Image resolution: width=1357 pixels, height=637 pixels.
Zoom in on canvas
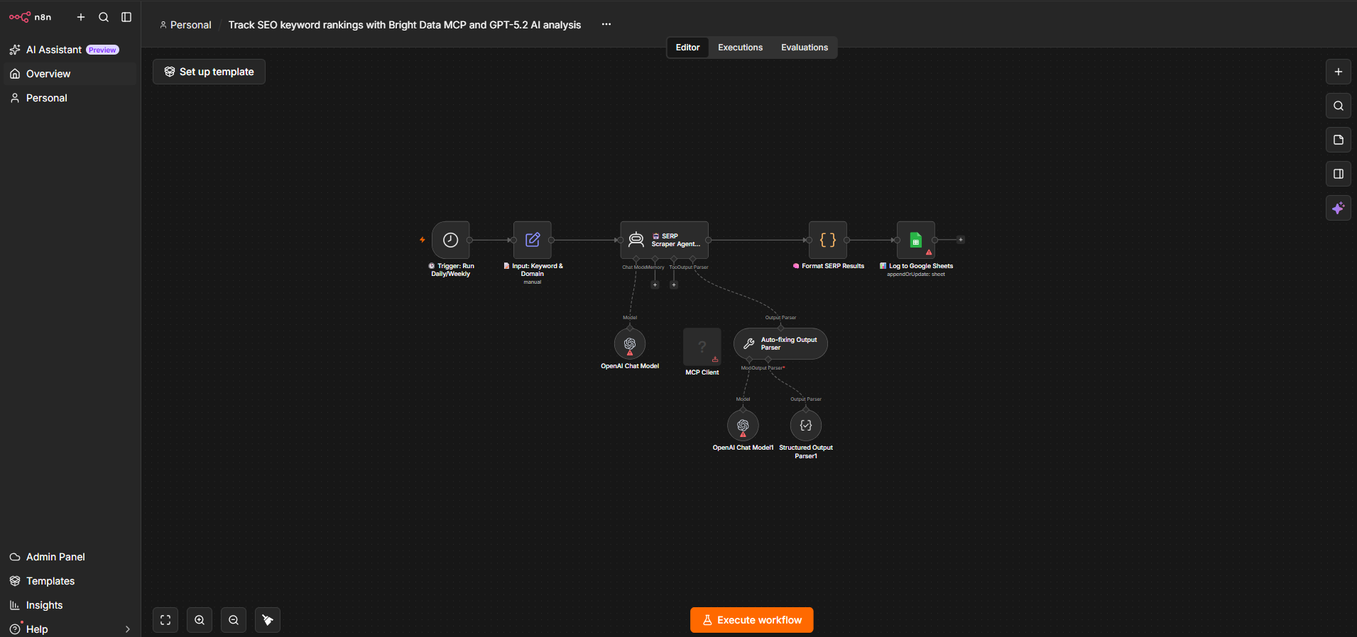200,620
